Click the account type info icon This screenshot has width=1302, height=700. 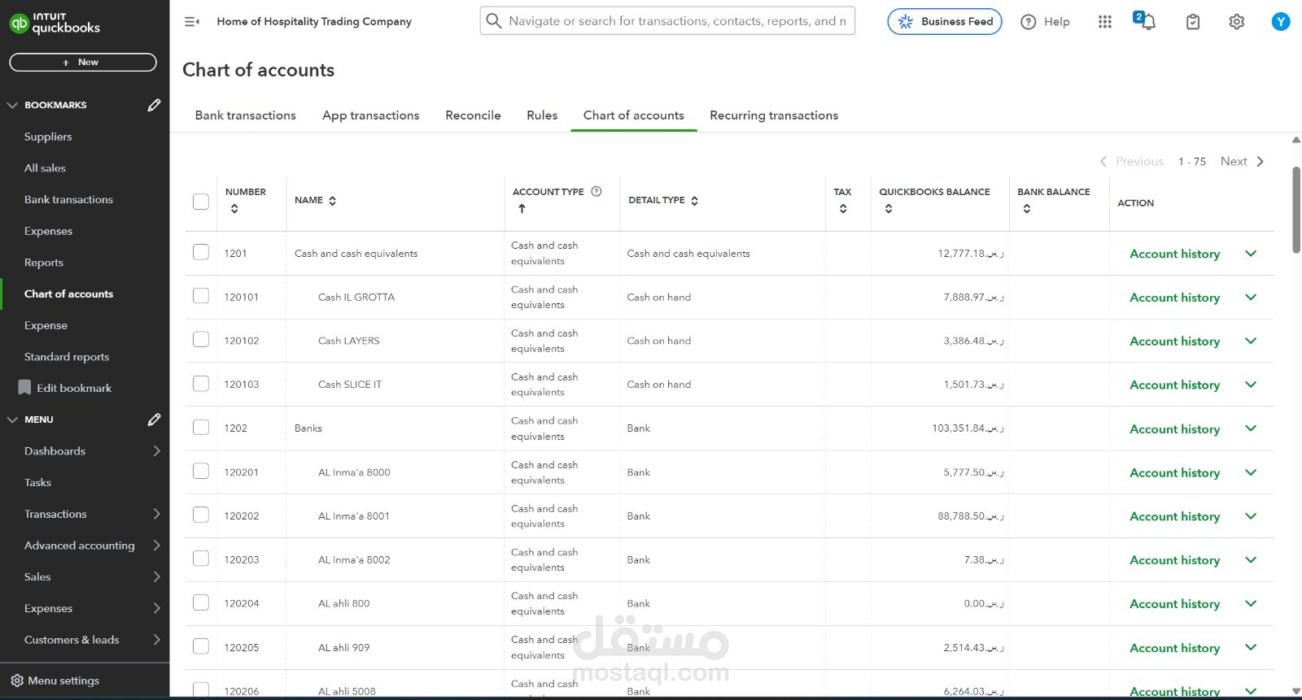click(596, 192)
